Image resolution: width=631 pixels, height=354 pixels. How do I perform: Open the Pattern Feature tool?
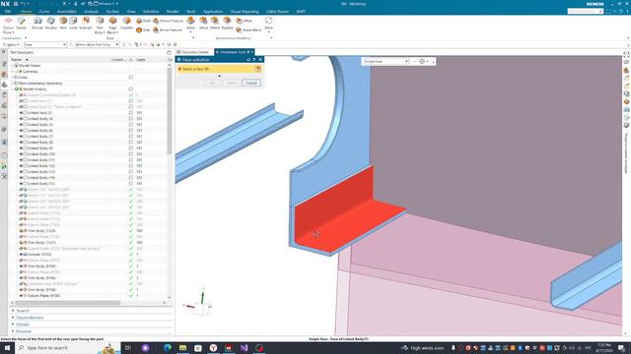click(168, 21)
